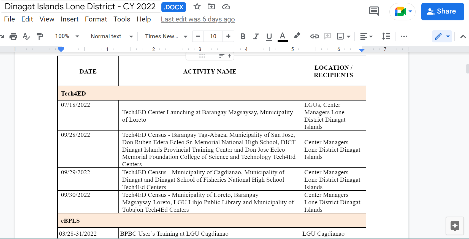Open paragraph style dropdown
This screenshot has width=469, height=239.
pyautogui.click(x=112, y=36)
